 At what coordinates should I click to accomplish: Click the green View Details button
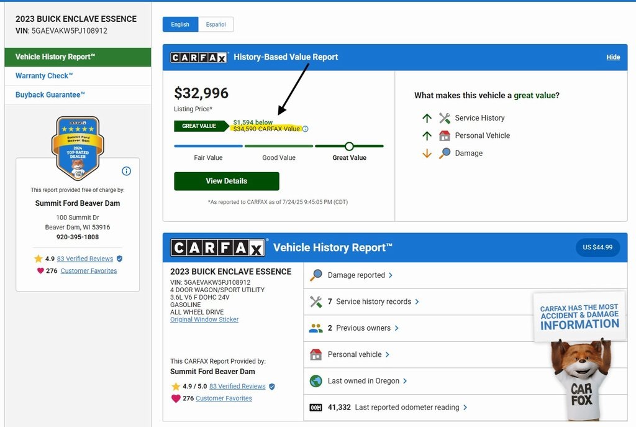click(227, 181)
